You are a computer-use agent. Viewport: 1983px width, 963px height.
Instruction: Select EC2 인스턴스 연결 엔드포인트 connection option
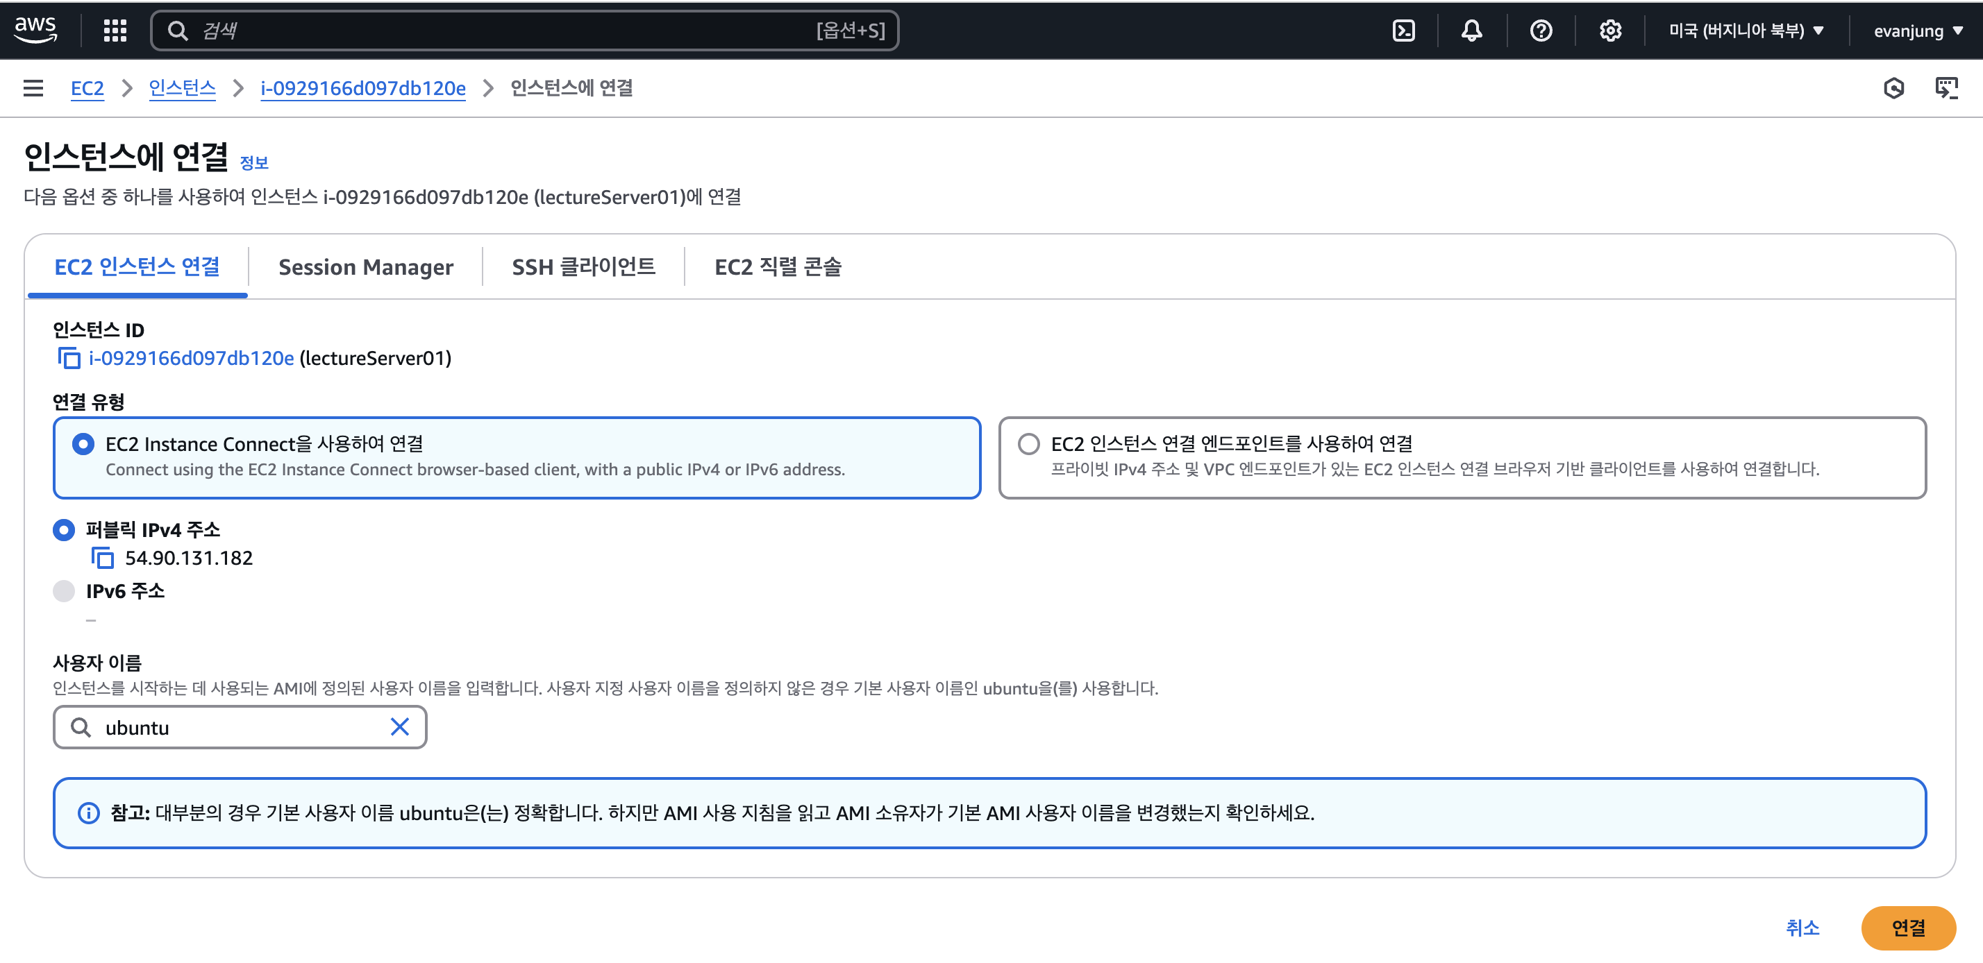[1462, 458]
